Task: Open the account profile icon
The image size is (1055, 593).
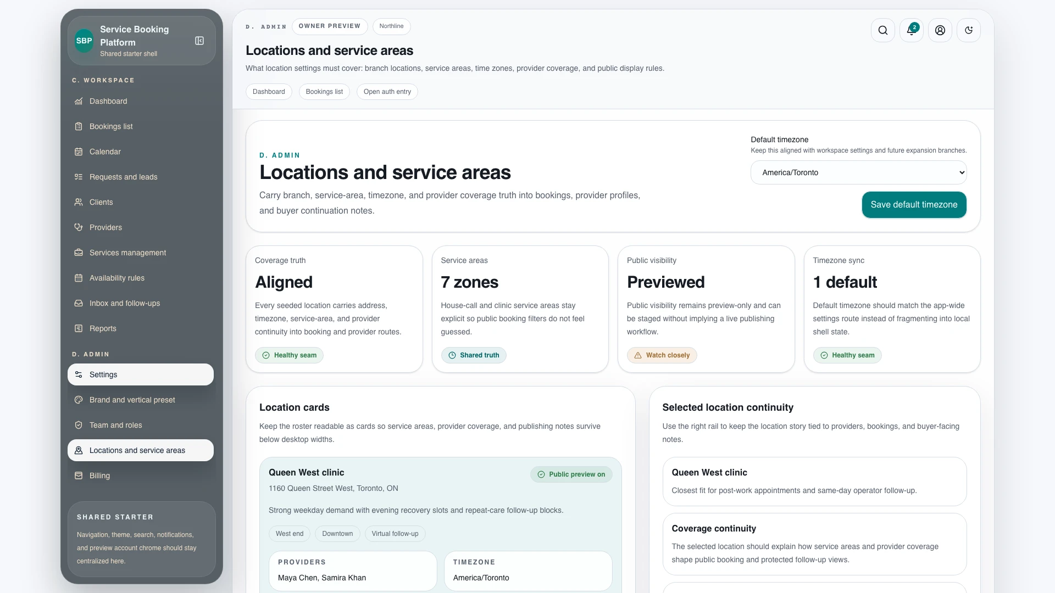Action: (x=940, y=30)
